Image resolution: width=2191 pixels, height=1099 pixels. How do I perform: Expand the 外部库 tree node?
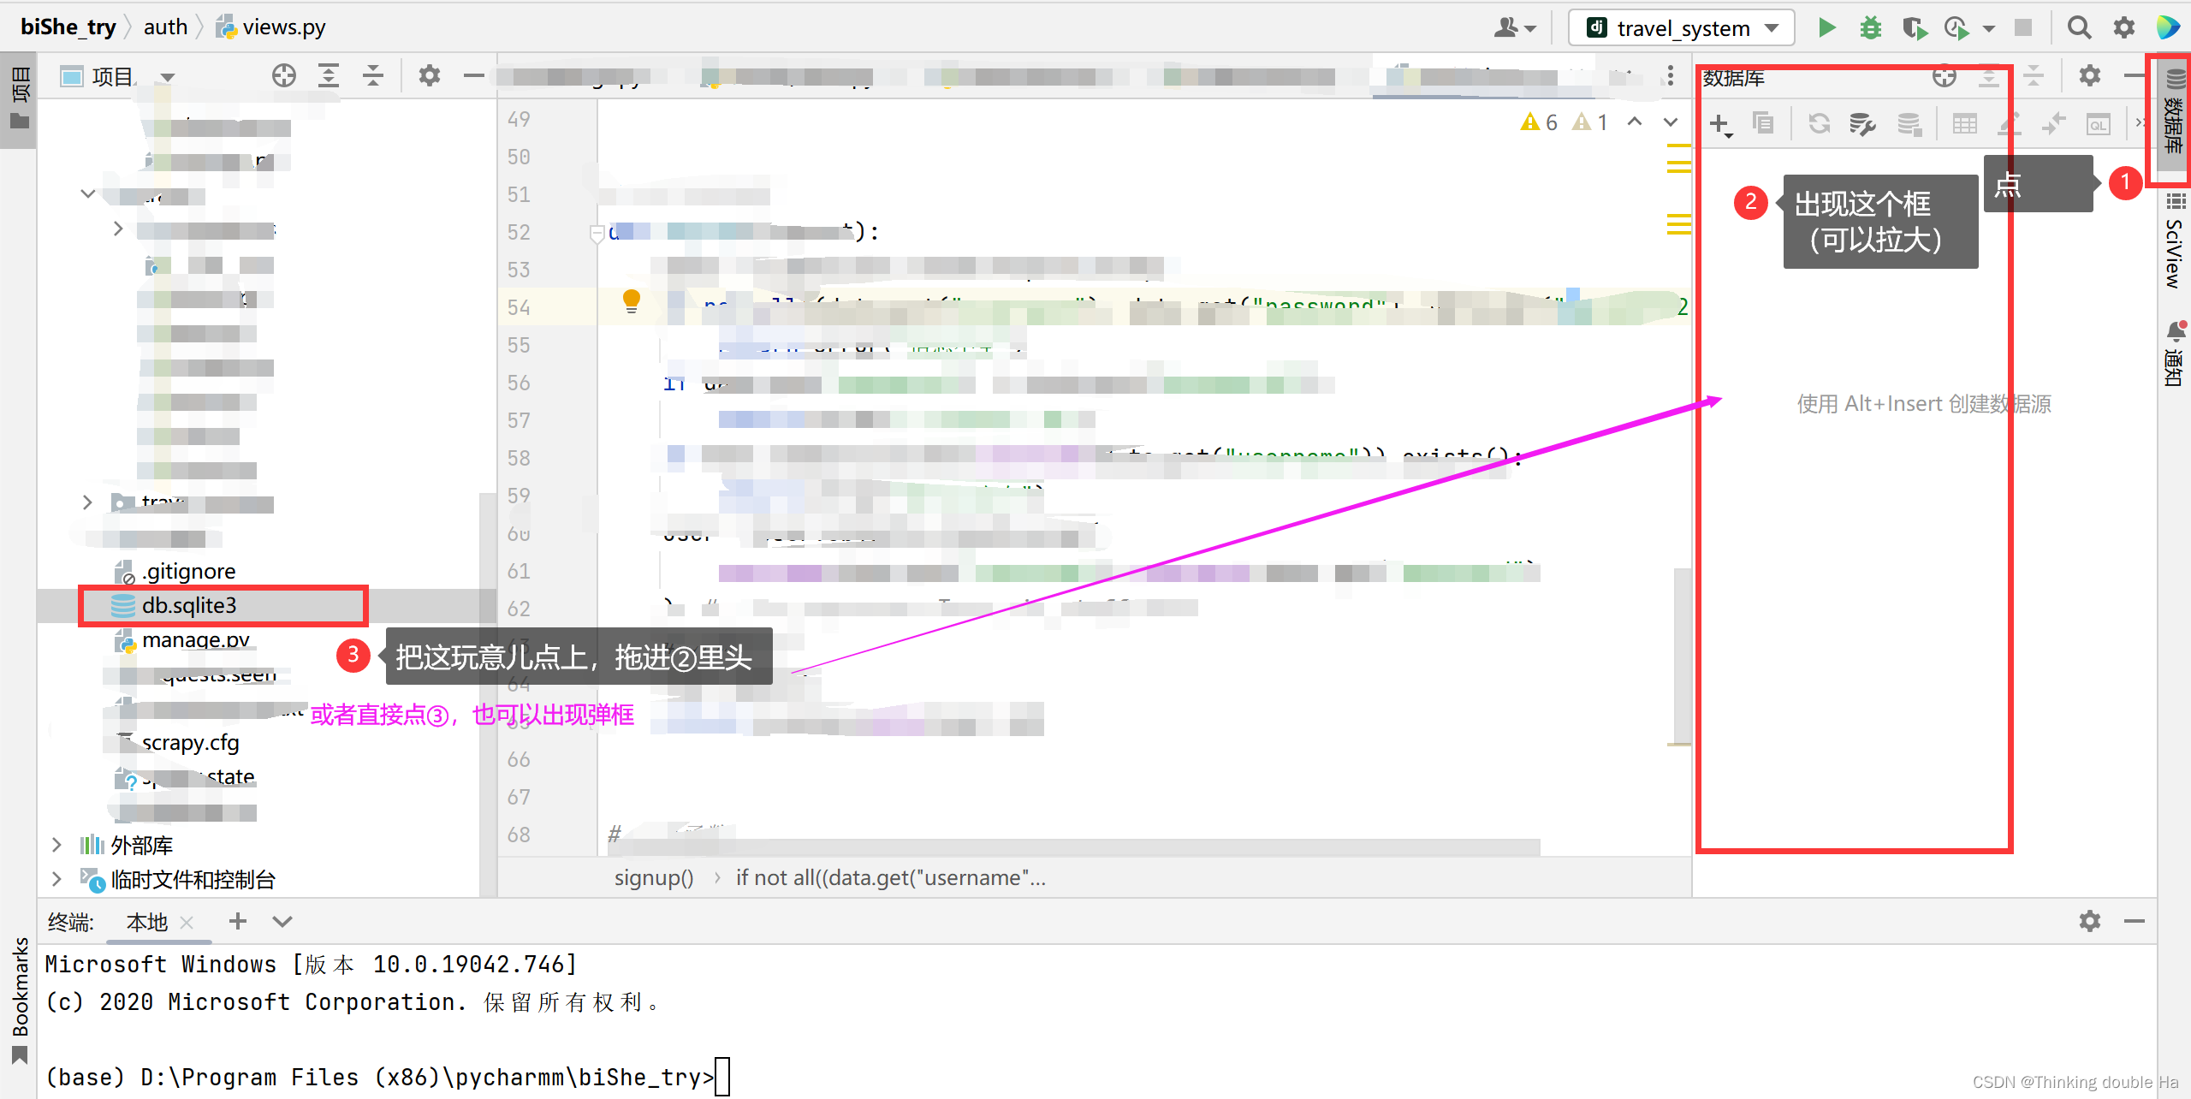click(x=56, y=846)
